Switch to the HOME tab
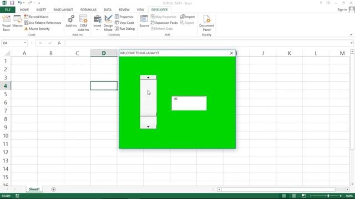 point(24,10)
